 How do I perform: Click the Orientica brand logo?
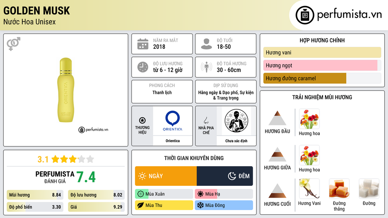click(x=172, y=121)
